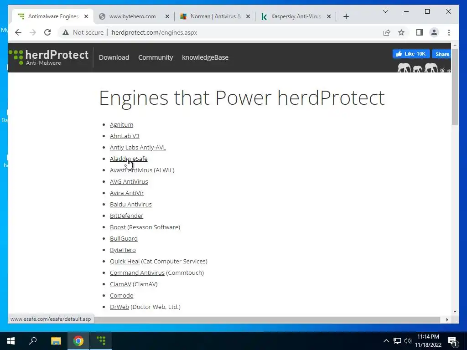The height and width of the screenshot is (350, 467).
Task: Open the Boost link
Action: coord(118,227)
